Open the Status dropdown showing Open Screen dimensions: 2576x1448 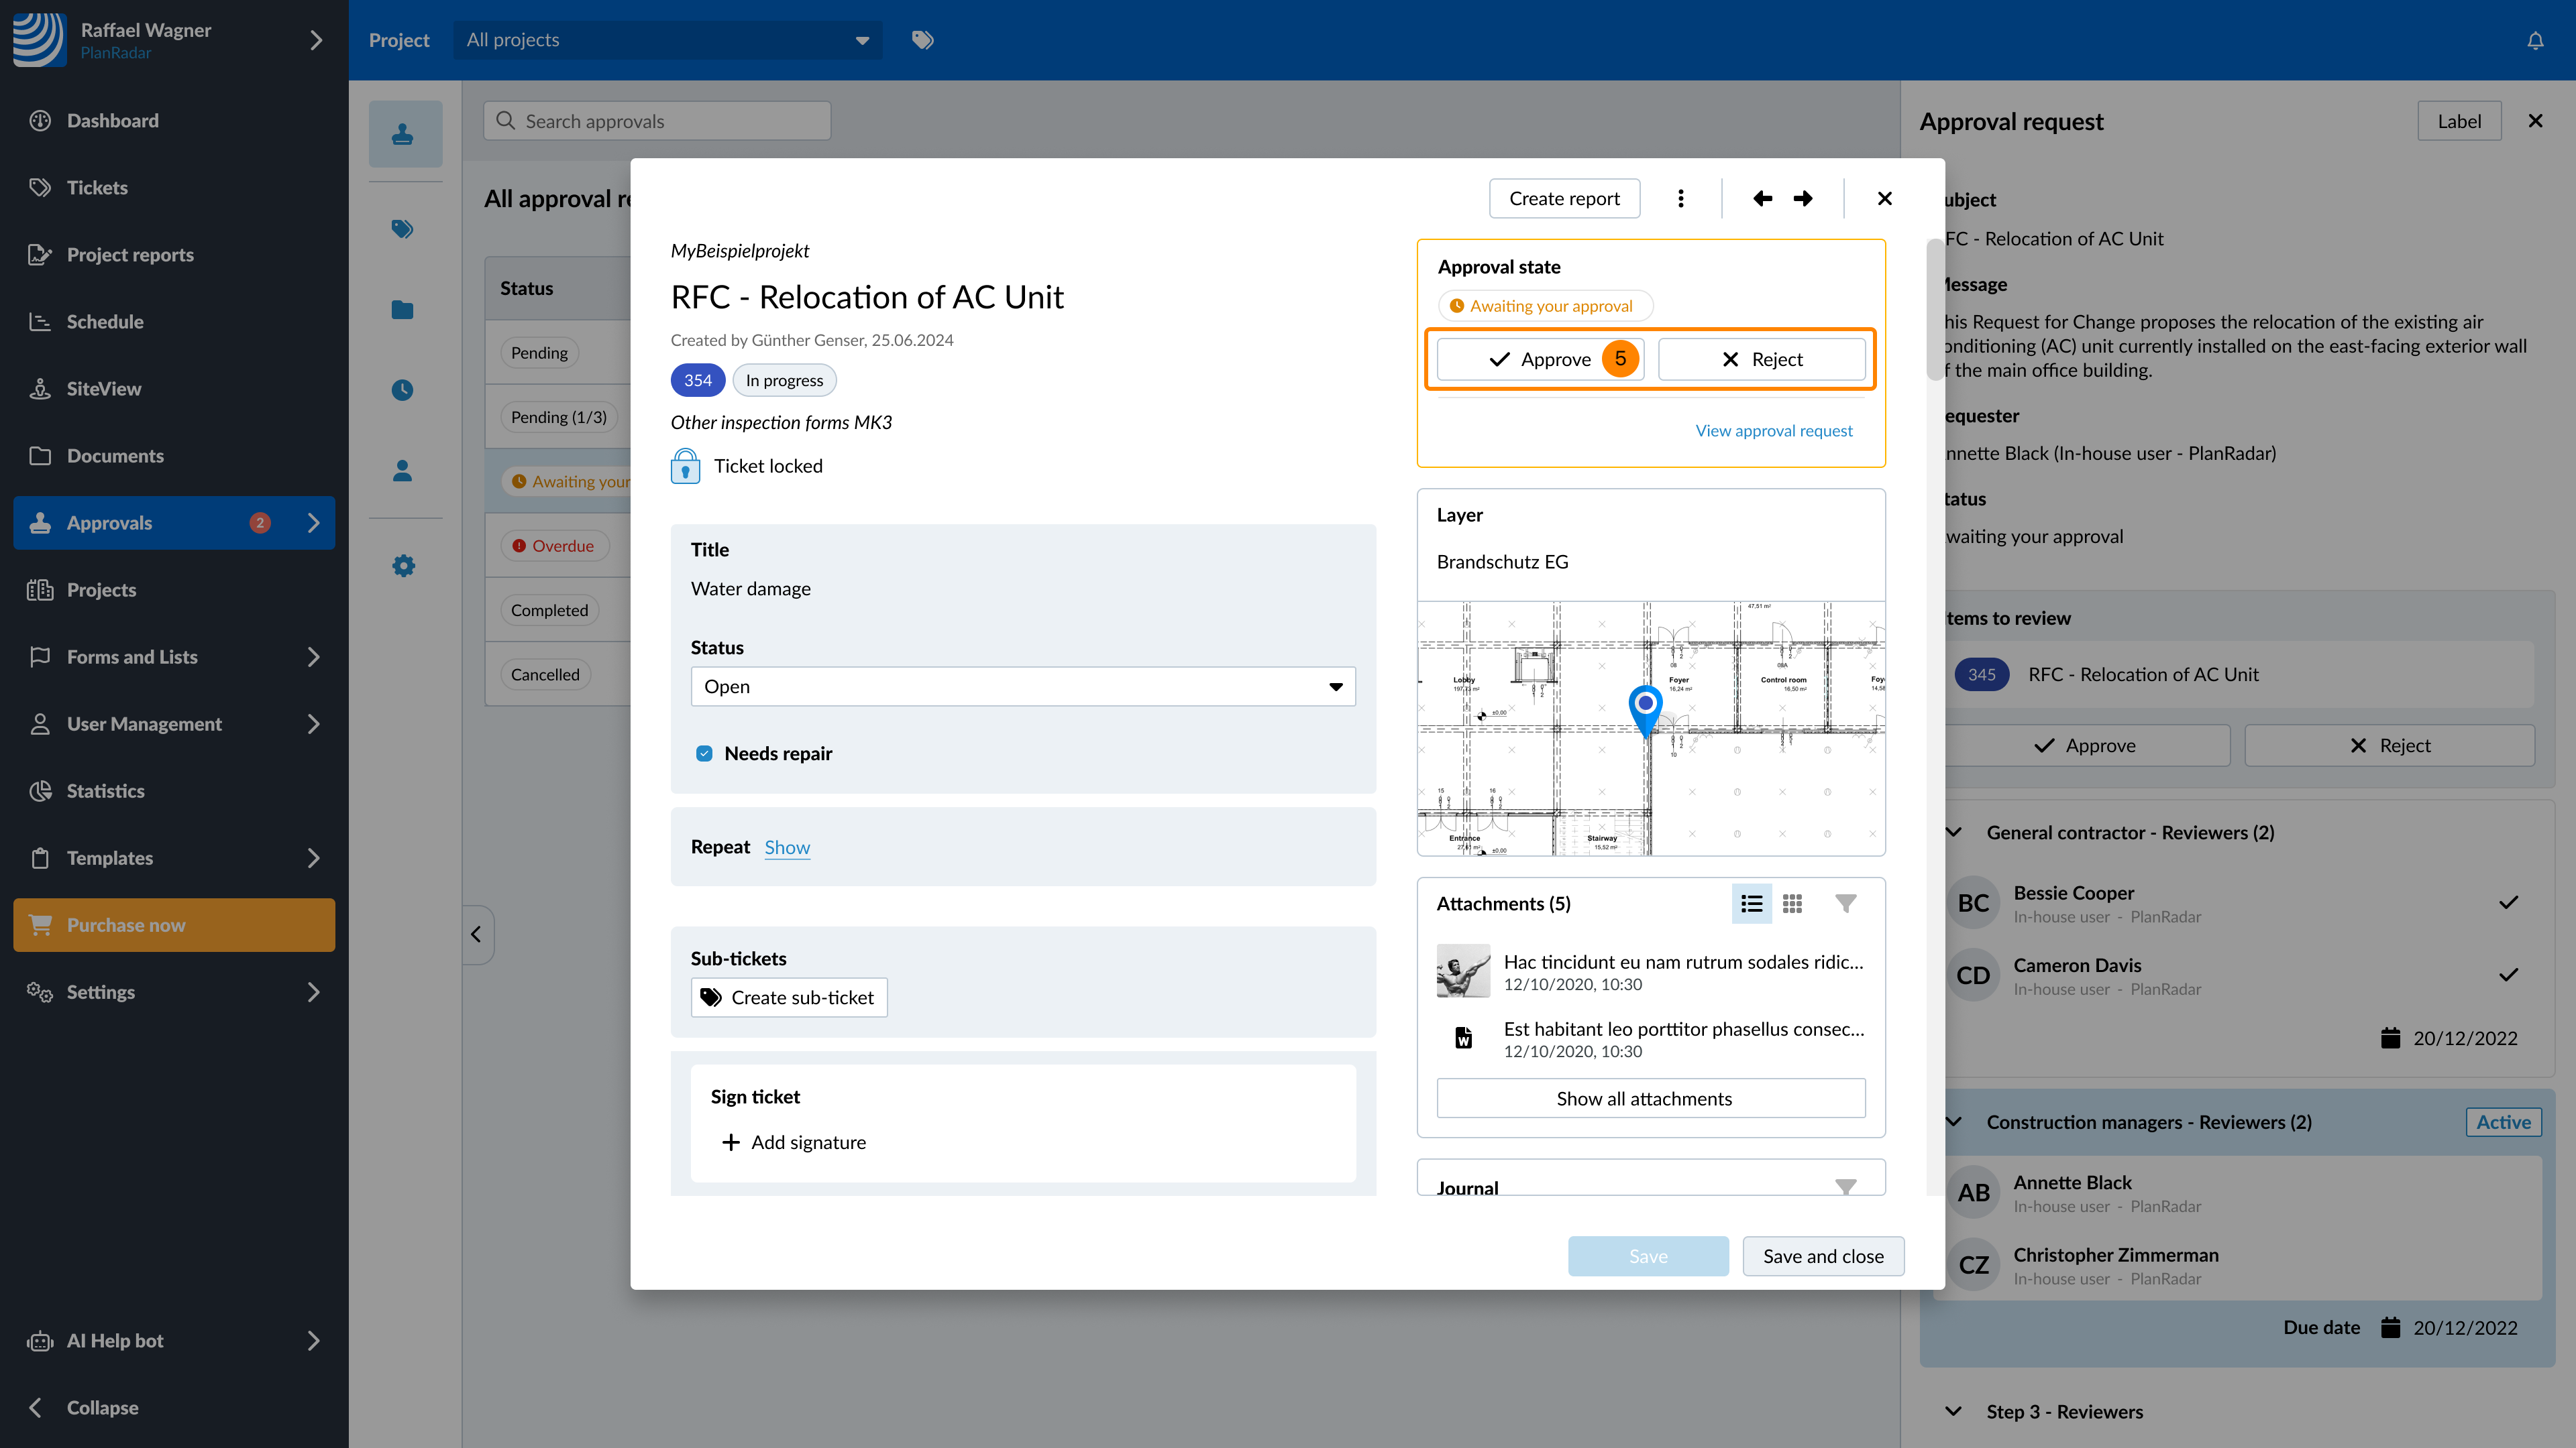click(x=1022, y=686)
